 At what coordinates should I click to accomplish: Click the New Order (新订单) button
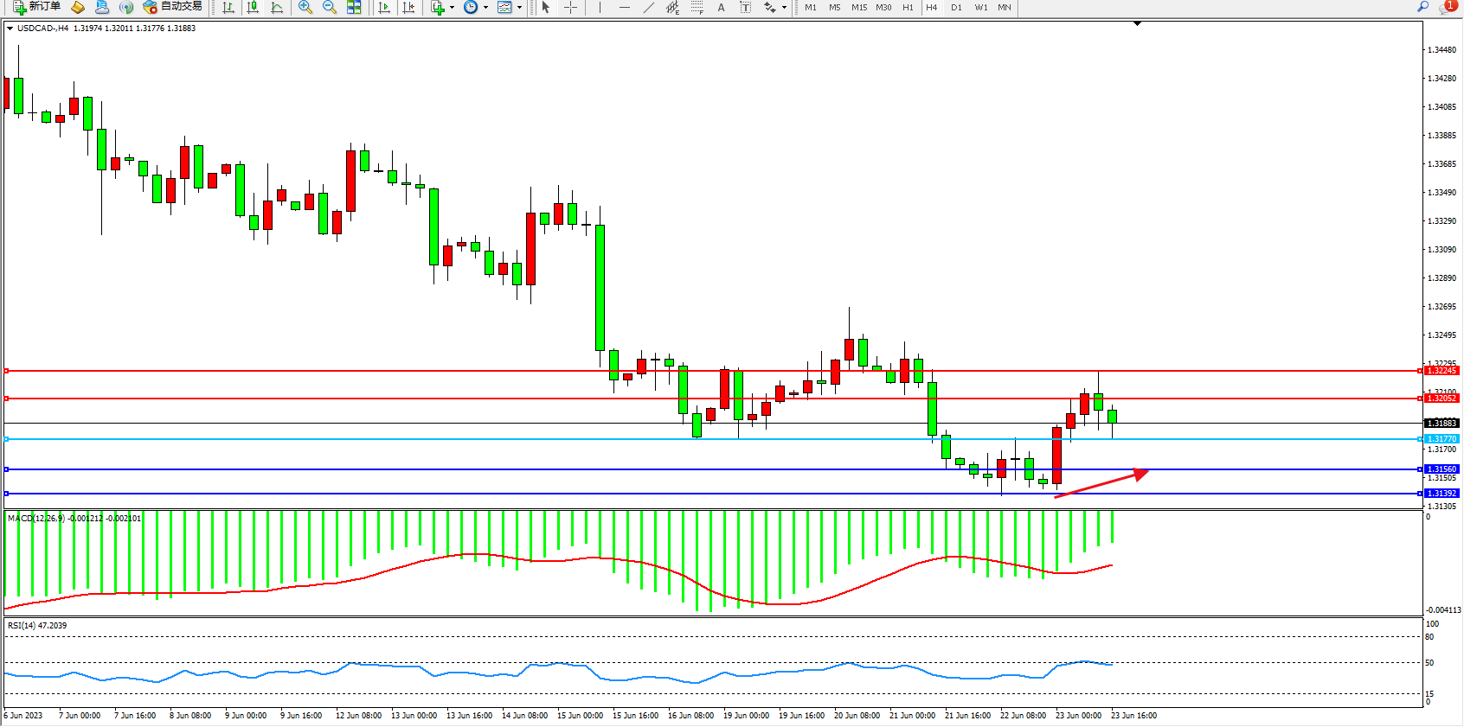point(36,7)
